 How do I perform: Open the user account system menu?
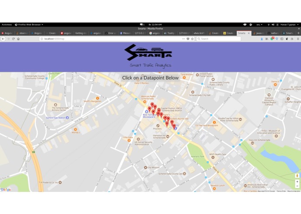point(289,25)
